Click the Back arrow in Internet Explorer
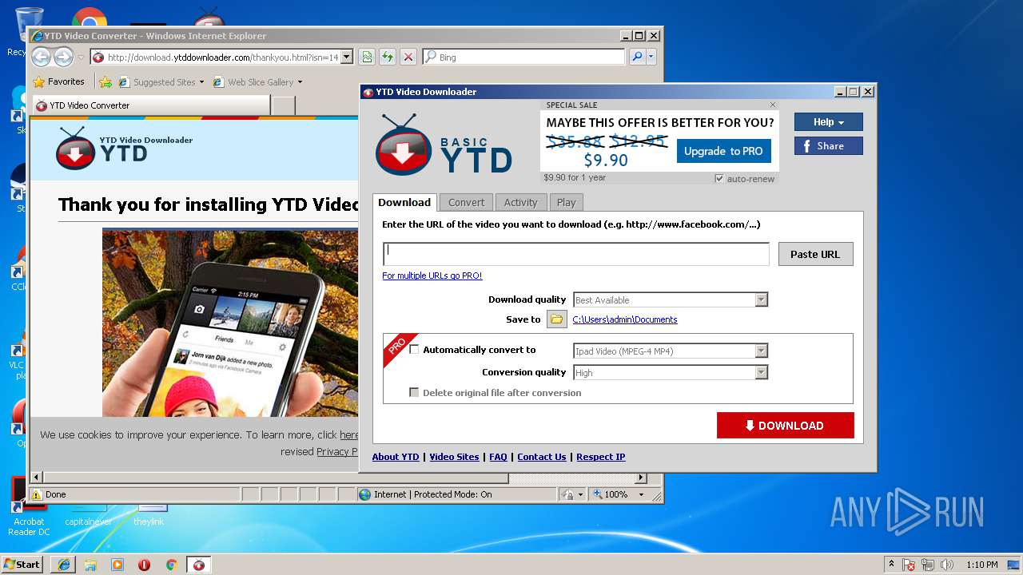 click(x=41, y=57)
